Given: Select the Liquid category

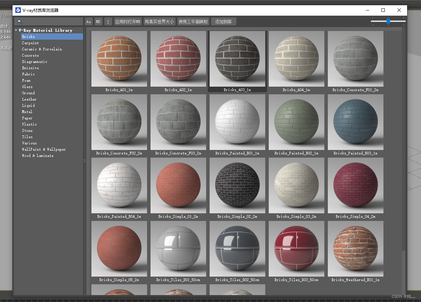Looking at the screenshot, I should pos(28,105).
